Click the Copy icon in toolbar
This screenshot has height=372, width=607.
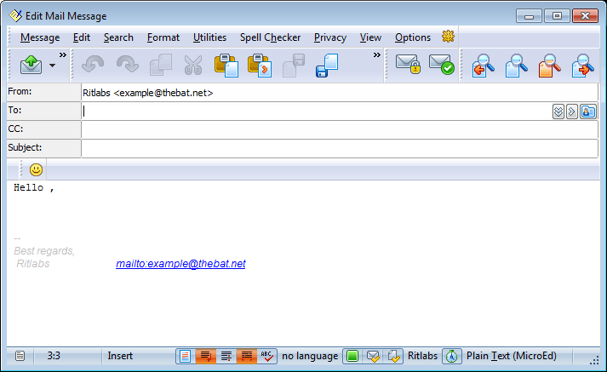point(161,65)
